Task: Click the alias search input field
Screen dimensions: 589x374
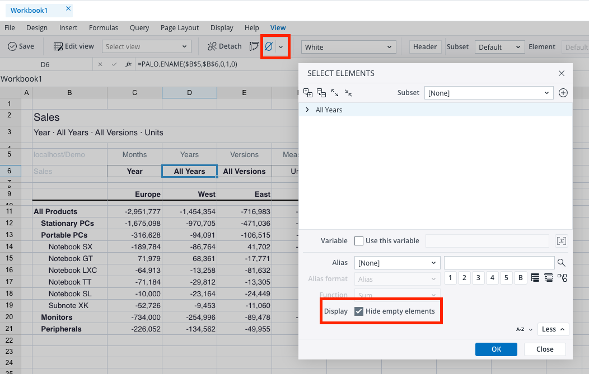Action: (x=499, y=262)
